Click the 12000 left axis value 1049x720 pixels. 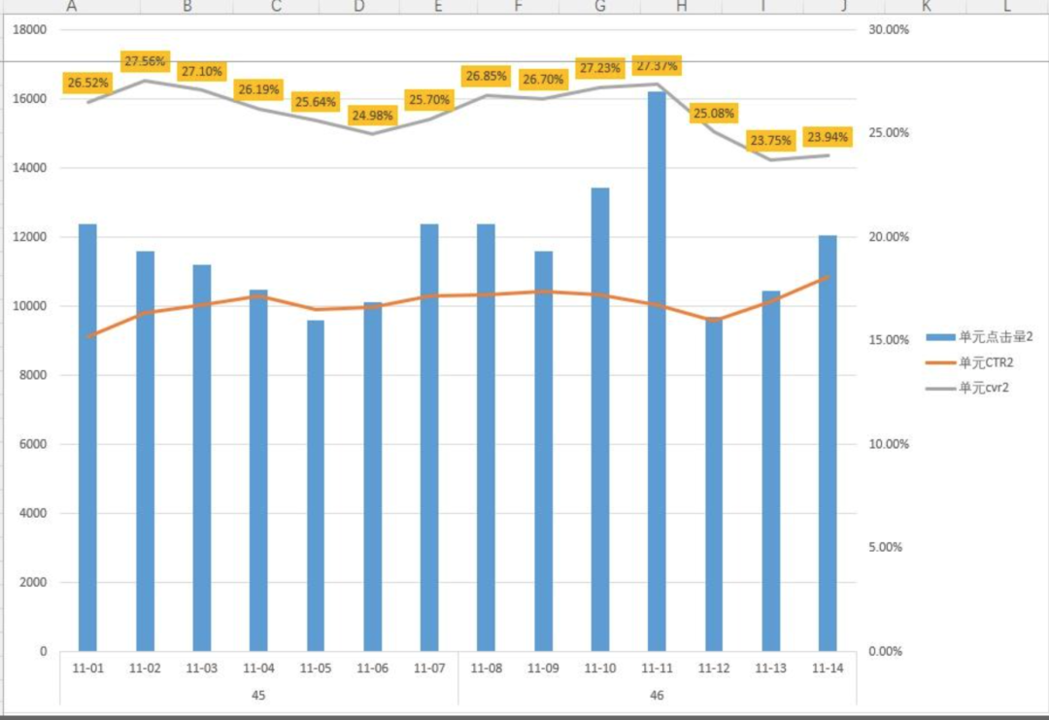30,237
